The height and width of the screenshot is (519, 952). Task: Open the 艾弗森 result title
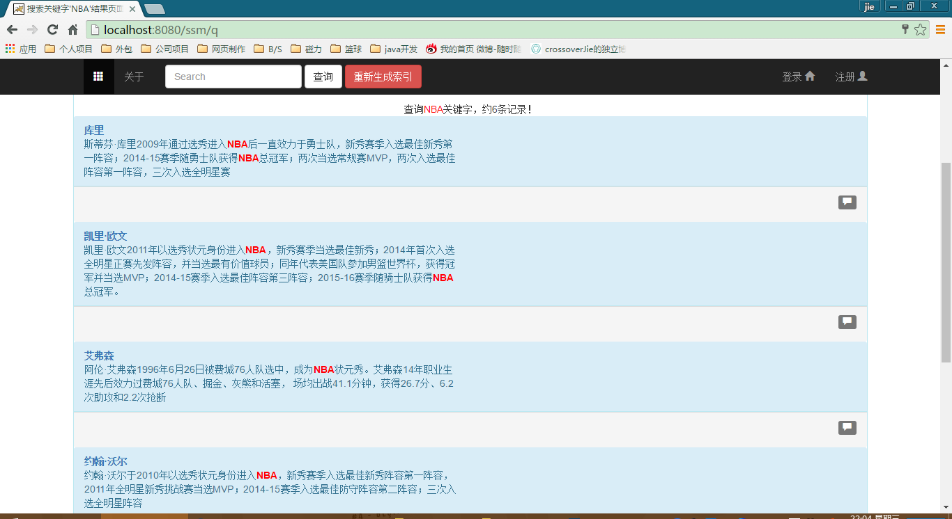[99, 356]
